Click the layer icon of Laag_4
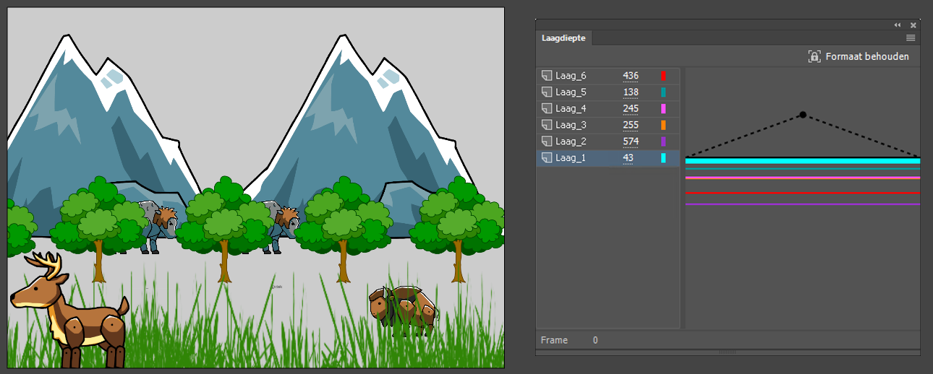This screenshot has width=933, height=374. [547, 108]
